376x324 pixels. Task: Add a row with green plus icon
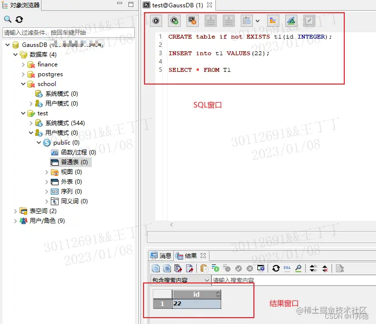click(215, 268)
